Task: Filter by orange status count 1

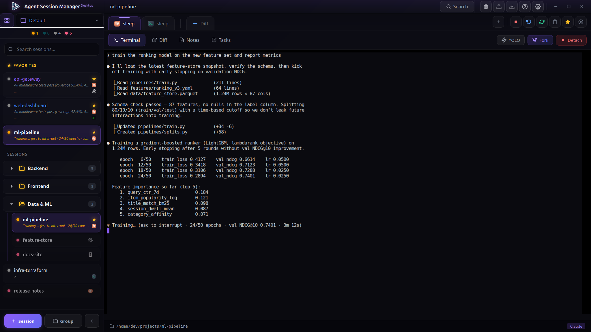Action: 35,33
